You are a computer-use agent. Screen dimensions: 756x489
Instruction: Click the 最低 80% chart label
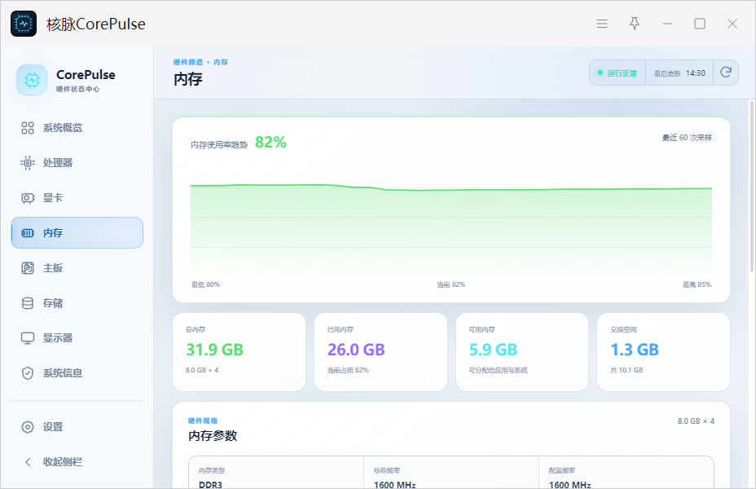pos(205,284)
